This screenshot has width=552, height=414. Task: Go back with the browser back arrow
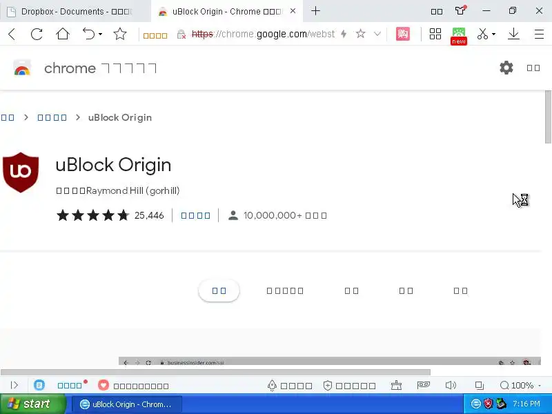[x=12, y=34]
